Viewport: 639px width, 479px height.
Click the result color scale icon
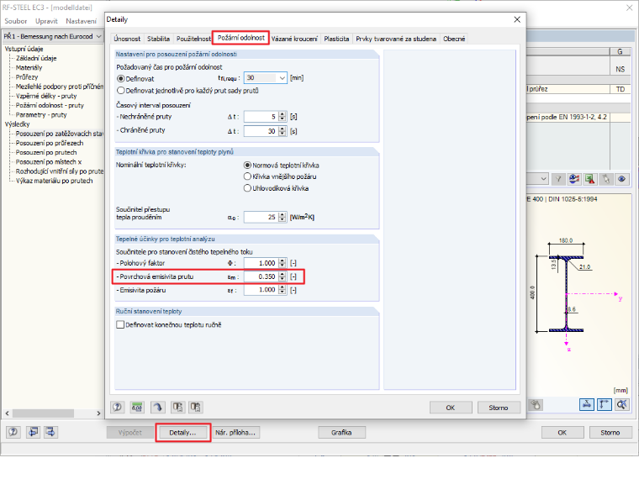574,179
